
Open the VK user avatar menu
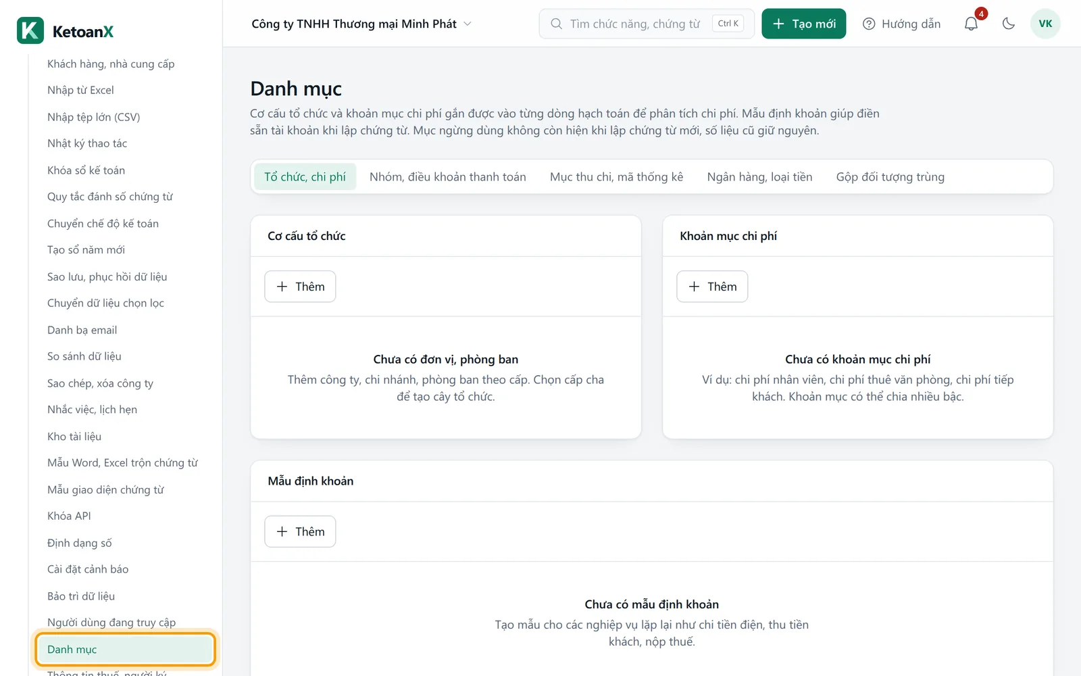tap(1045, 24)
